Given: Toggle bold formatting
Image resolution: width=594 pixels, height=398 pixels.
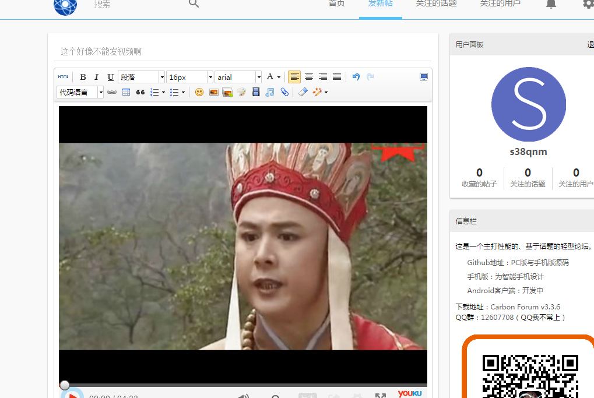Looking at the screenshot, I should click(x=83, y=77).
